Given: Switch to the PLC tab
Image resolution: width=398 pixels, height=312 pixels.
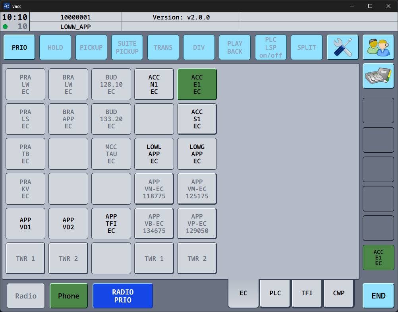Looking at the screenshot, I should tap(275, 293).
